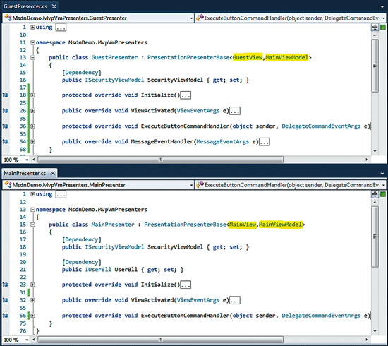
Task: Click the highlighted MainViewModel on line 13
Action: (287, 57)
